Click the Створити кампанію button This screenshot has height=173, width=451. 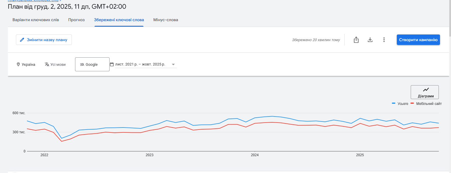418,40
